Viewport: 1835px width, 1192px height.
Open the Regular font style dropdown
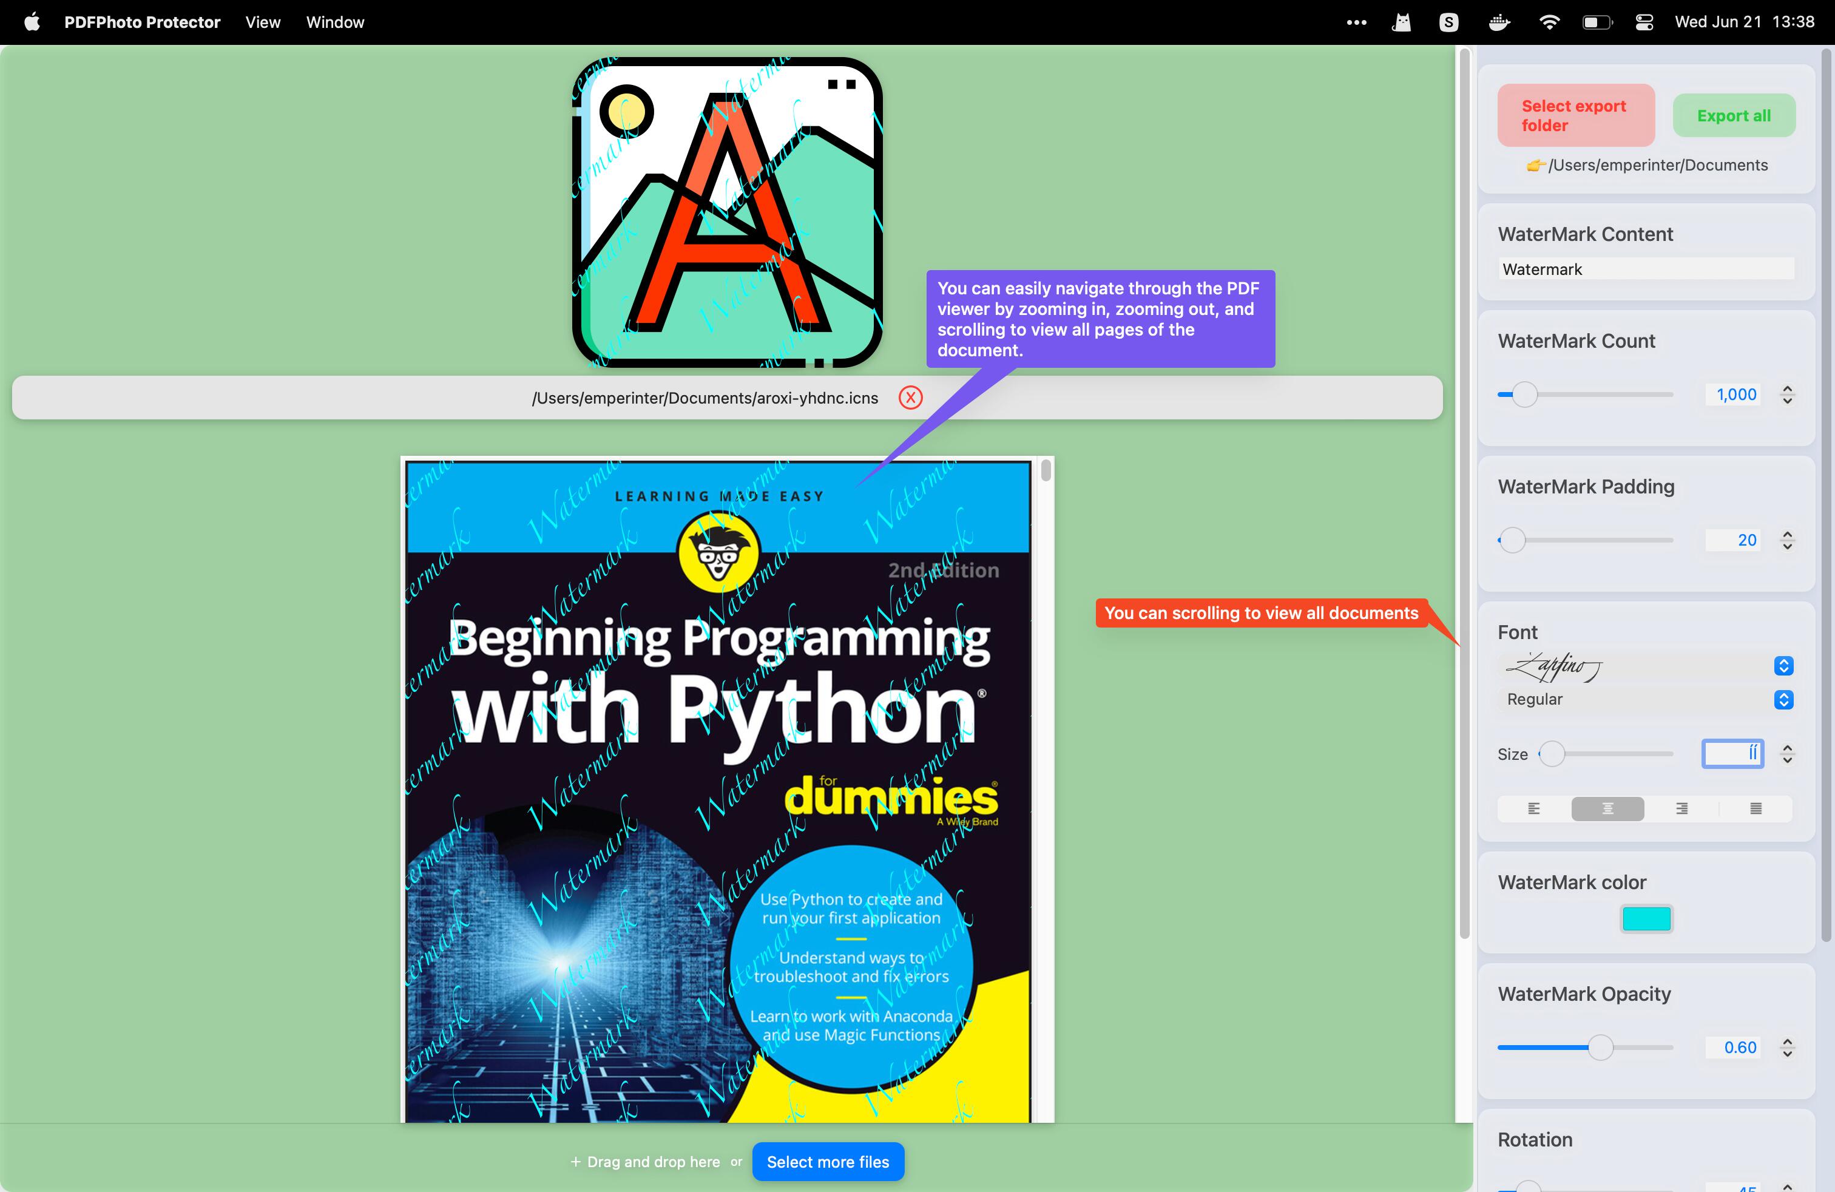[1783, 699]
